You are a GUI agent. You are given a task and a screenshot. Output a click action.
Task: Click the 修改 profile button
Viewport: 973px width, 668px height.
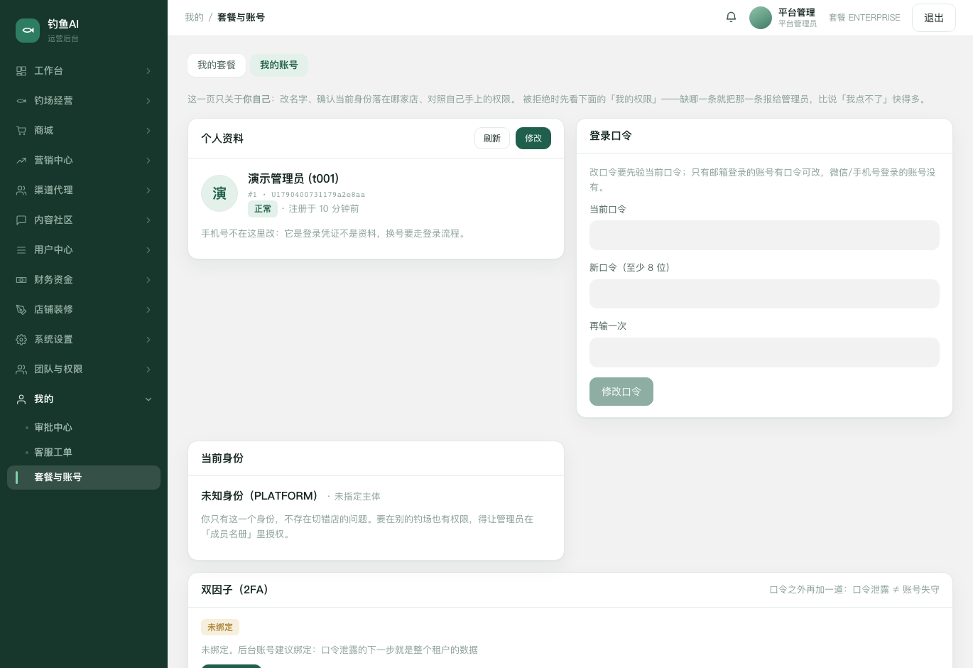(x=533, y=139)
